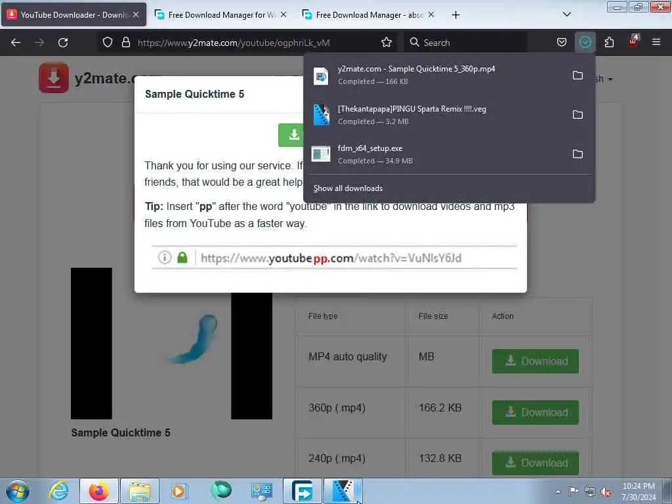Bookmark this page with the star
Viewport: 672px width, 504px height.
pyautogui.click(x=387, y=43)
